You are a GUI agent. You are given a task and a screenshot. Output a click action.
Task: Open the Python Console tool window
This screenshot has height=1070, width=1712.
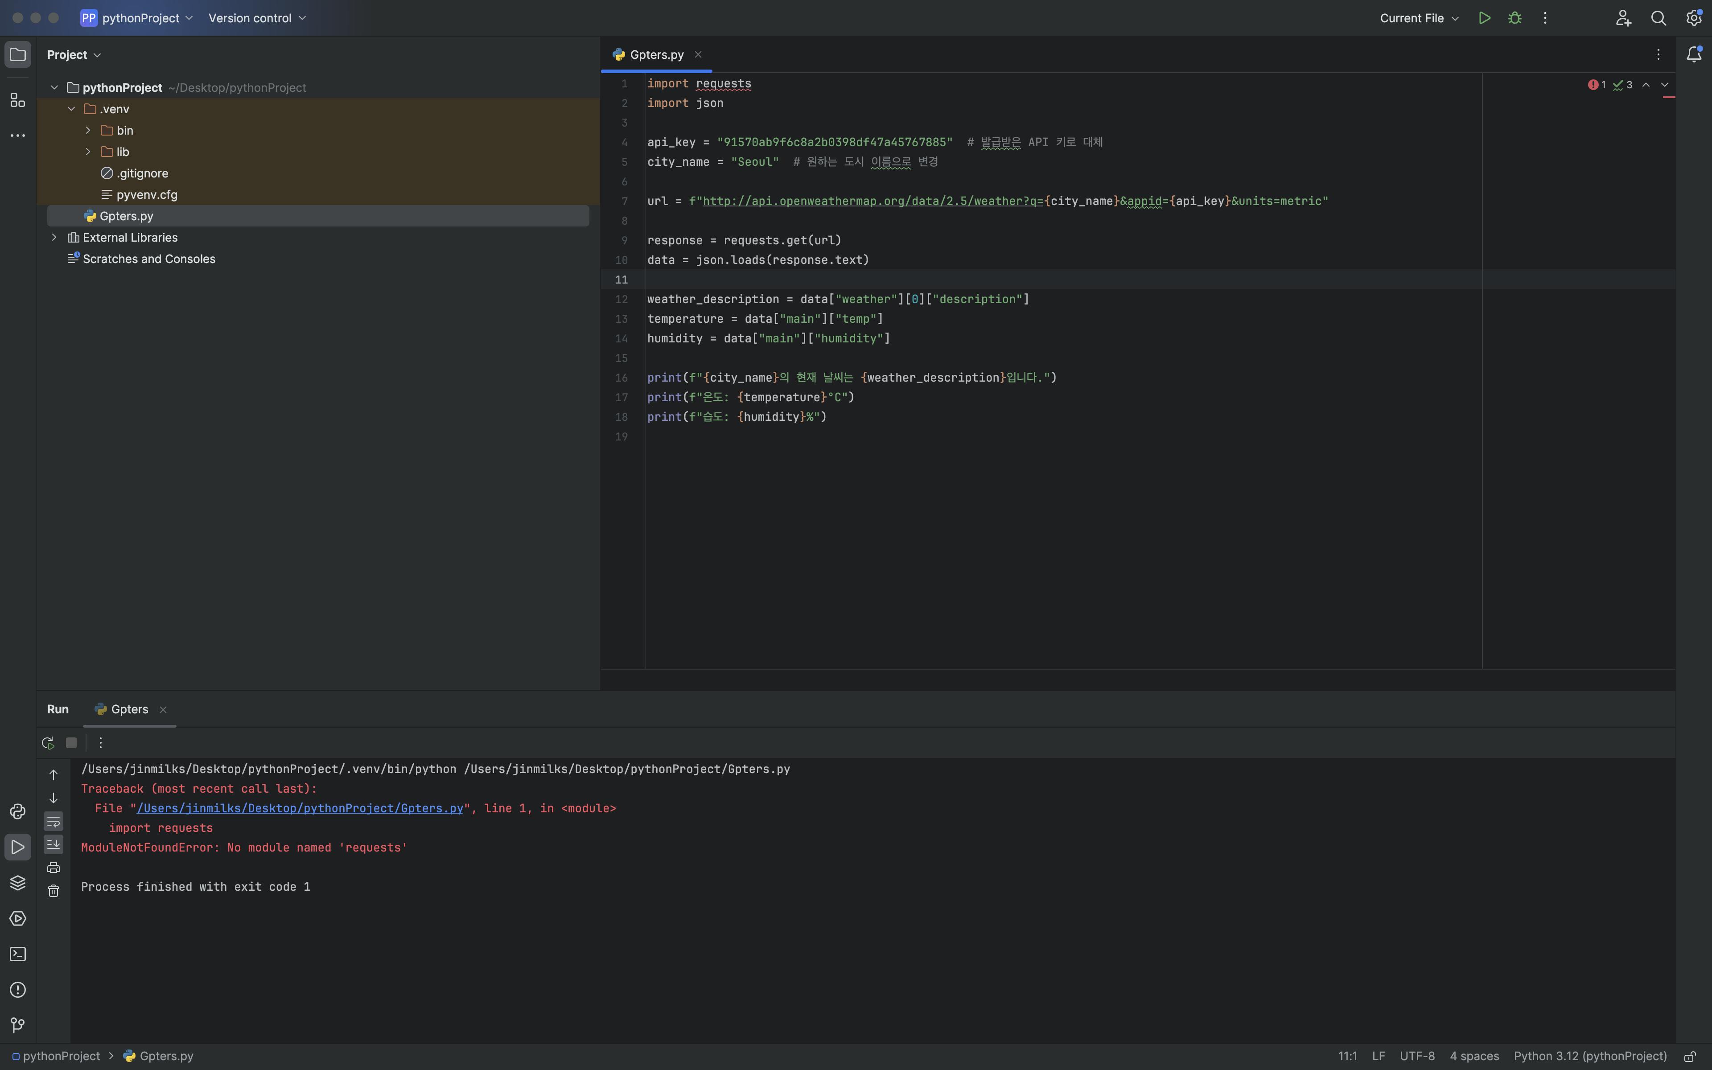pyautogui.click(x=18, y=812)
